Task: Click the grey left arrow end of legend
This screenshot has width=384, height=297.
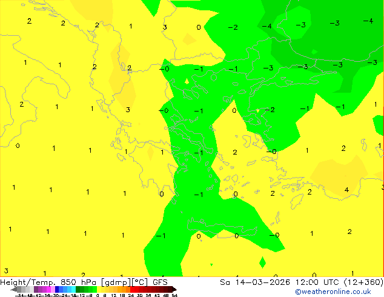Action: pos(14,289)
